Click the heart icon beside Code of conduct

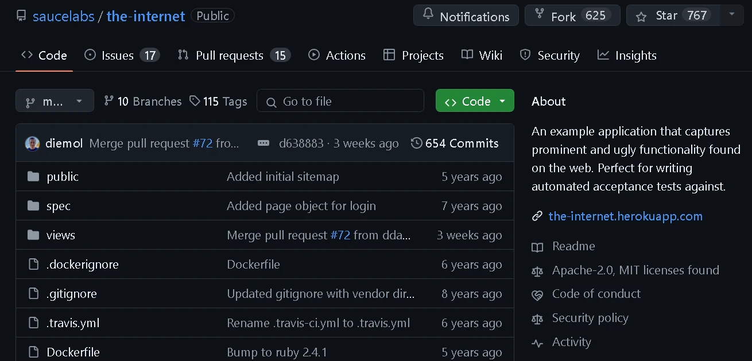[x=537, y=294]
